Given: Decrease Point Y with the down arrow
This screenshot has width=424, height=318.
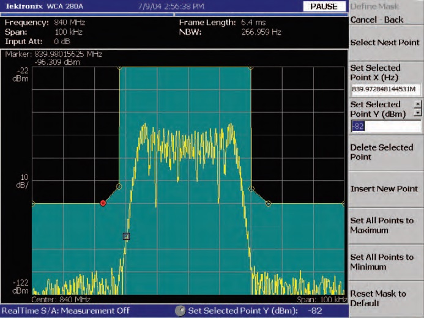Looking at the screenshot, I should pyautogui.click(x=418, y=113).
